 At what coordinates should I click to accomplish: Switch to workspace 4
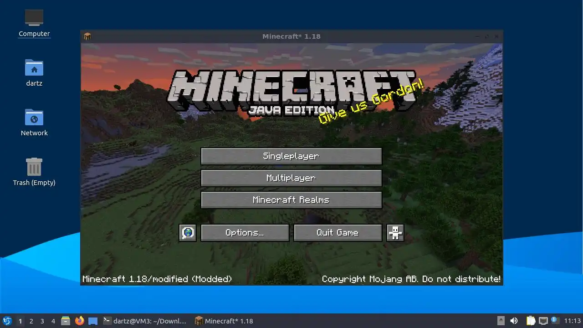(x=53, y=321)
